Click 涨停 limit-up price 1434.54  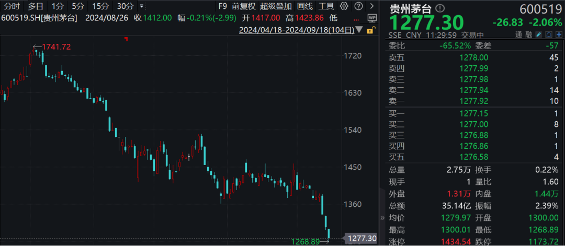pos(456,242)
